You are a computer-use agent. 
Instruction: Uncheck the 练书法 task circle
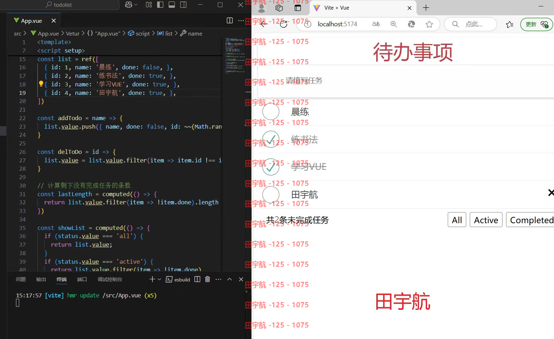271,139
